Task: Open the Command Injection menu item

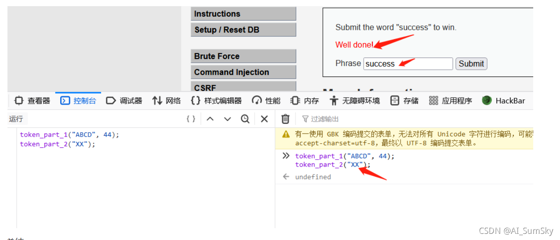Action: [x=243, y=72]
